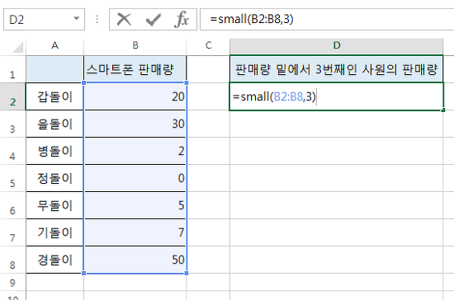Click sales value 50 for 경돌이
Viewport: 454px width, 300px height.
[135, 260]
